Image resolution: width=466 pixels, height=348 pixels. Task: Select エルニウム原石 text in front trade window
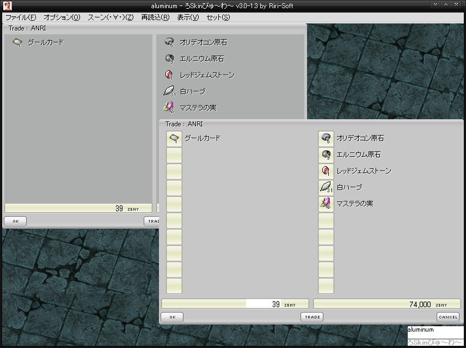tap(358, 155)
